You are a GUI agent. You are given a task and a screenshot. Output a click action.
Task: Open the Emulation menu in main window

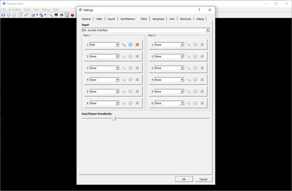[x=15, y=10]
